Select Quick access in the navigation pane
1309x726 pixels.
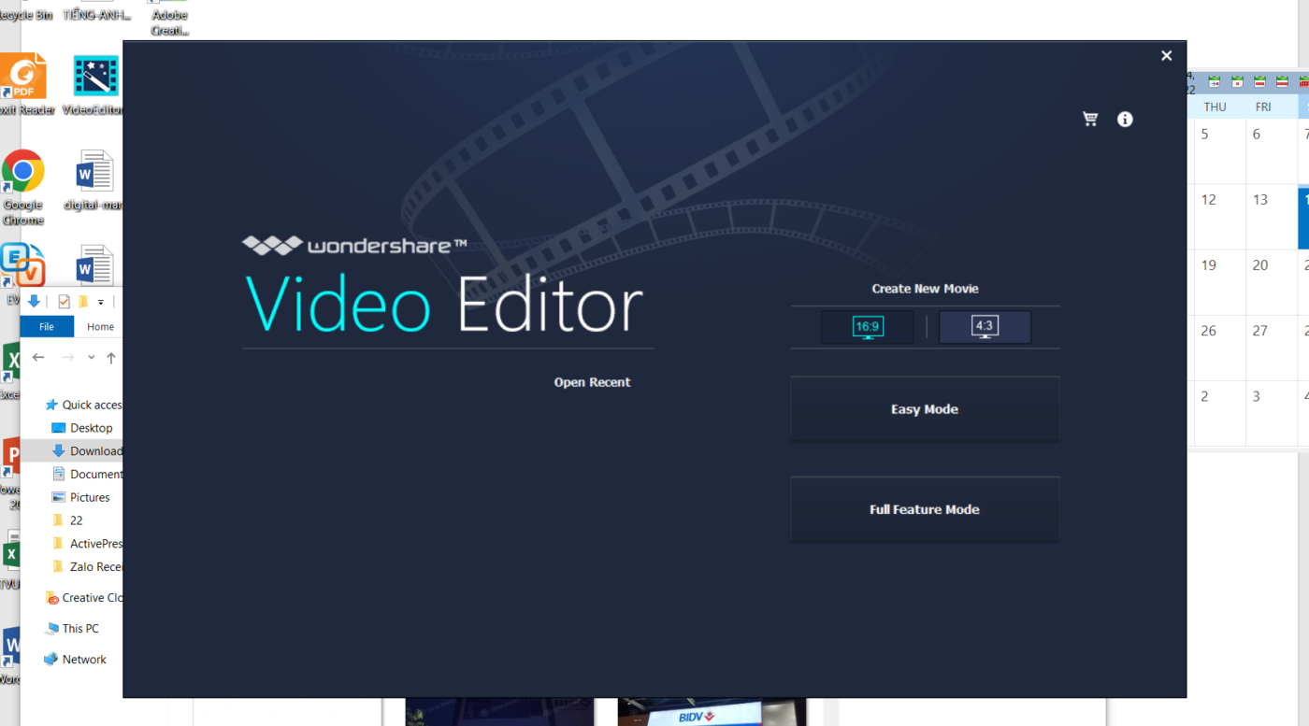pos(84,405)
